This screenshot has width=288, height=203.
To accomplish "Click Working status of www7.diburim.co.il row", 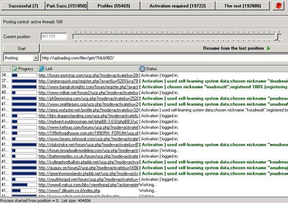I will [x=148, y=191].
